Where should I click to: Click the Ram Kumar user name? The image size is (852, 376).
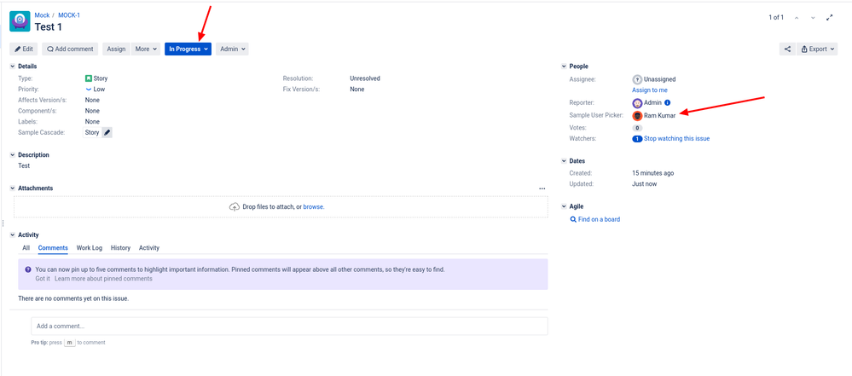click(659, 116)
